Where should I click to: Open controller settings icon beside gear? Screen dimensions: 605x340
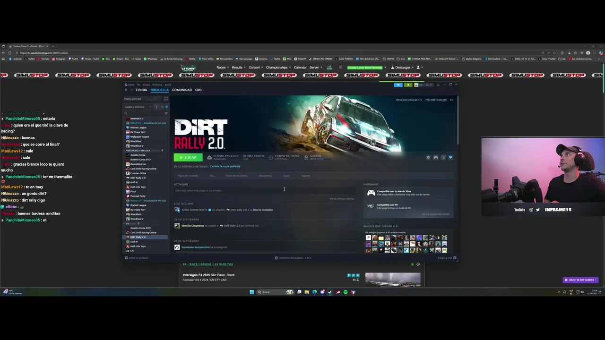click(436, 157)
